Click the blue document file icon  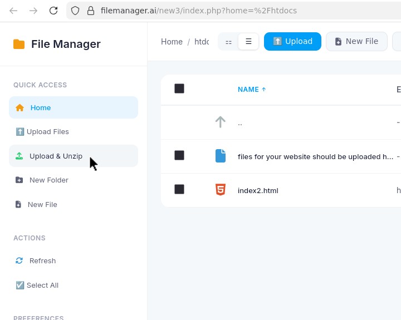tap(221, 156)
